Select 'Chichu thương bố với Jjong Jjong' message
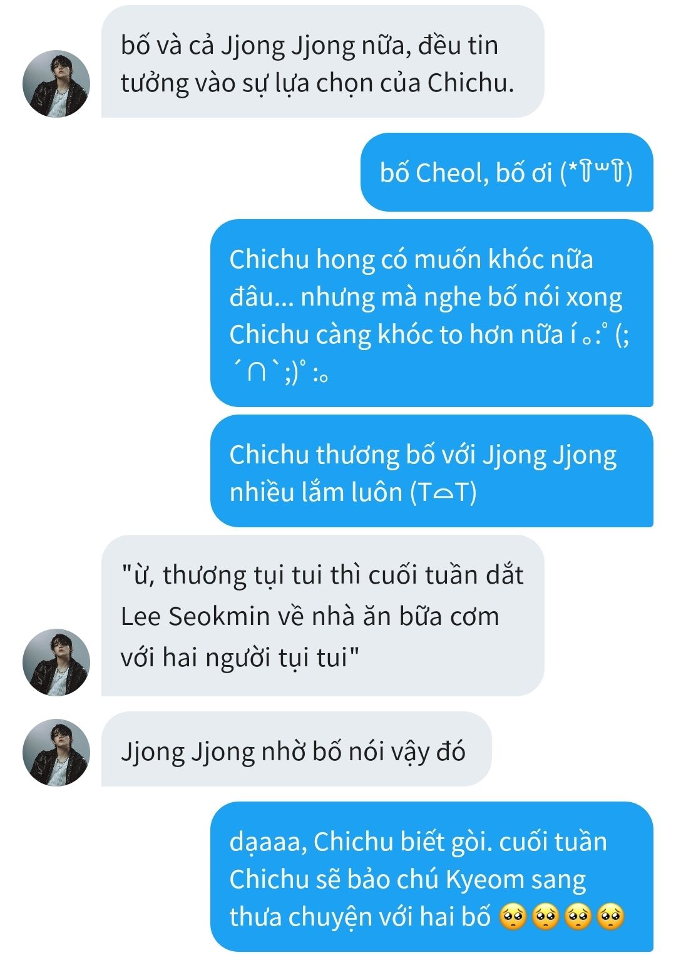This screenshot has height=965, width=676. pos(431,471)
